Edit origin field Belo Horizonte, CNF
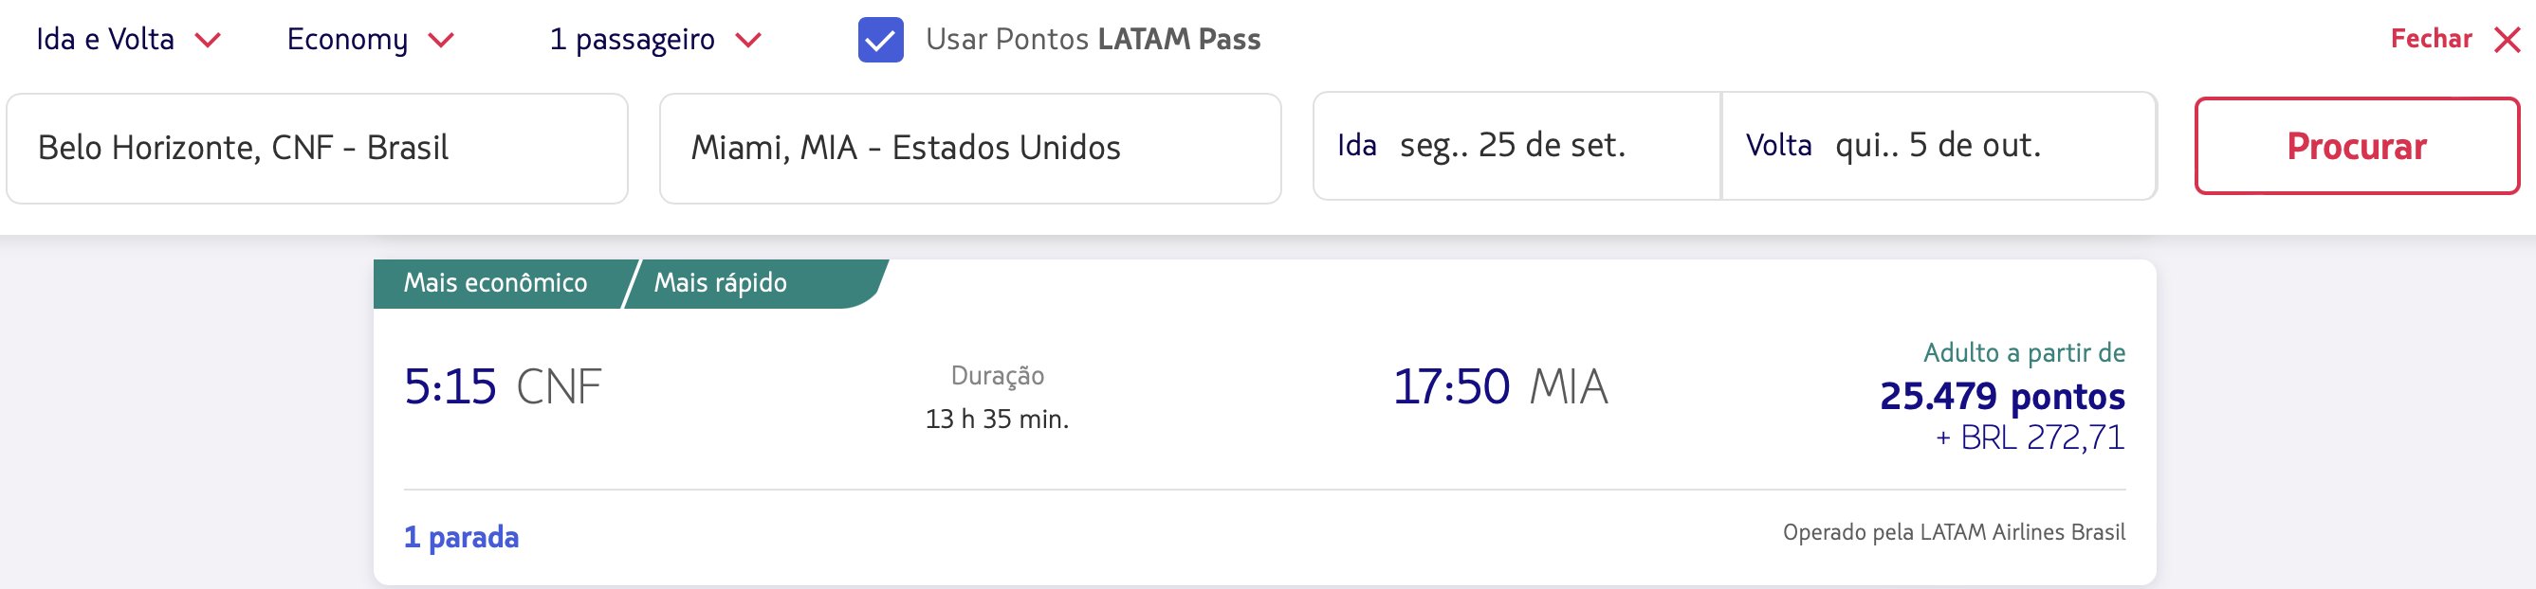This screenshot has width=2536, height=589. [317, 149]
